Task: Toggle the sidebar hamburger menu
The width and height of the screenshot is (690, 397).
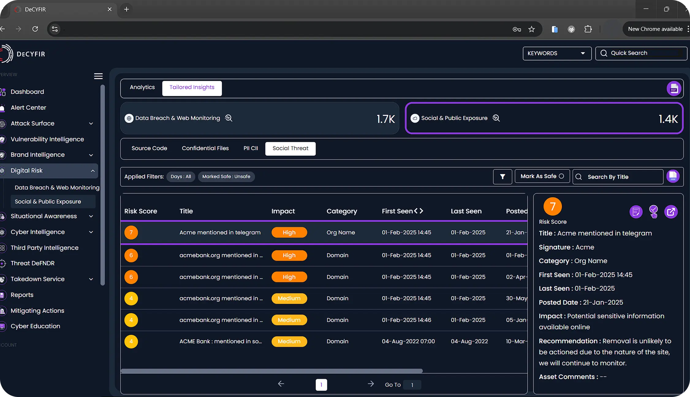Action: click(98, 76)
